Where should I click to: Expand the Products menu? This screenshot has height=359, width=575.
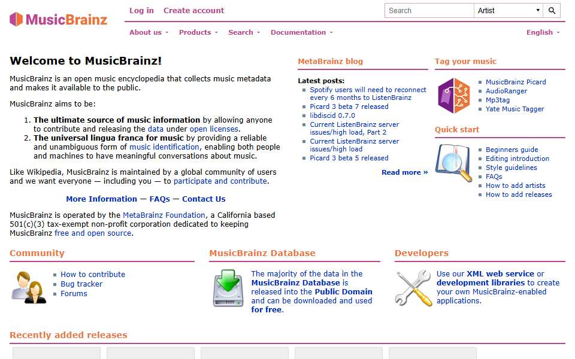(198, 32)
